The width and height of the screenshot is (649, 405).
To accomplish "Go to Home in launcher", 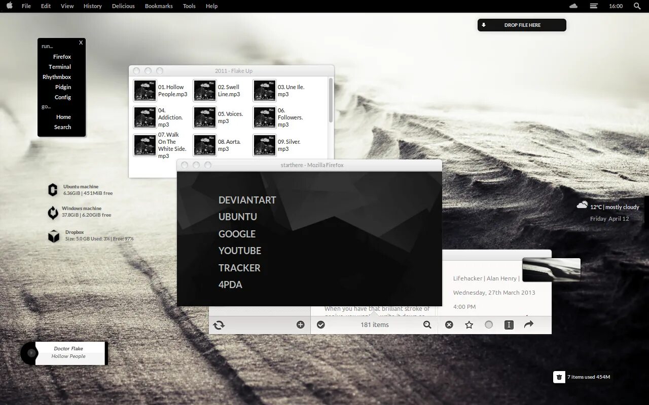I will tap(63, 117).
